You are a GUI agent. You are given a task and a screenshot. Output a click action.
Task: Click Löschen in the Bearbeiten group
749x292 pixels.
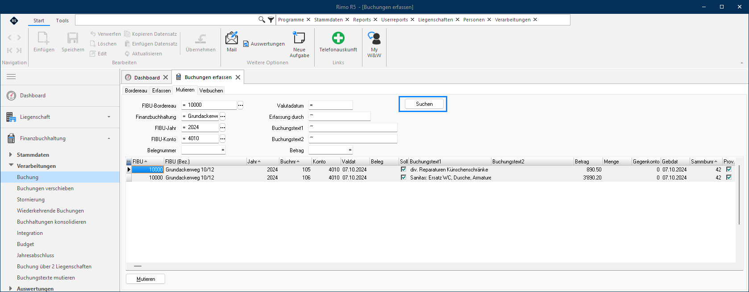[103, 44]
